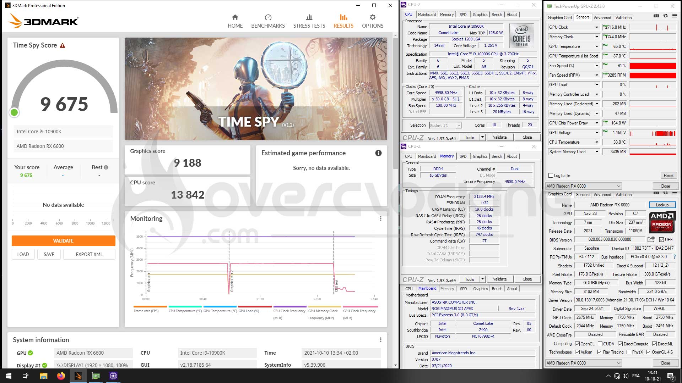
Task: Open Windows Start menu
Action: point(9,376)
